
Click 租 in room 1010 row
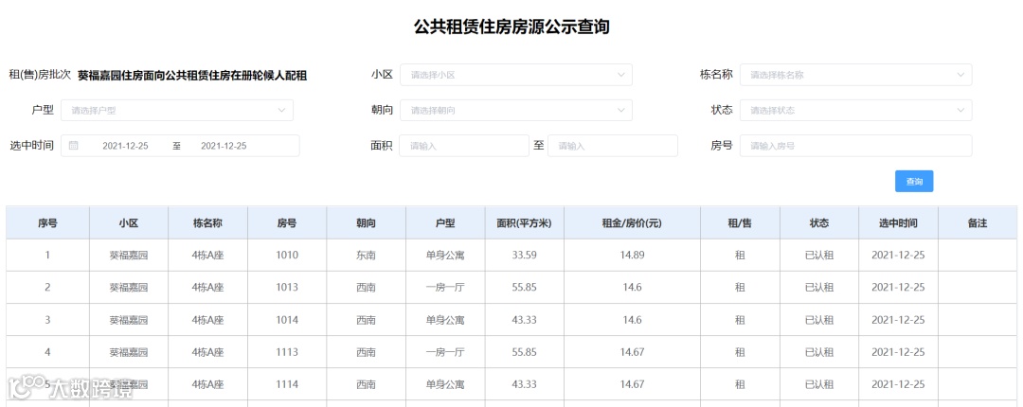click(x=740, y=255)
